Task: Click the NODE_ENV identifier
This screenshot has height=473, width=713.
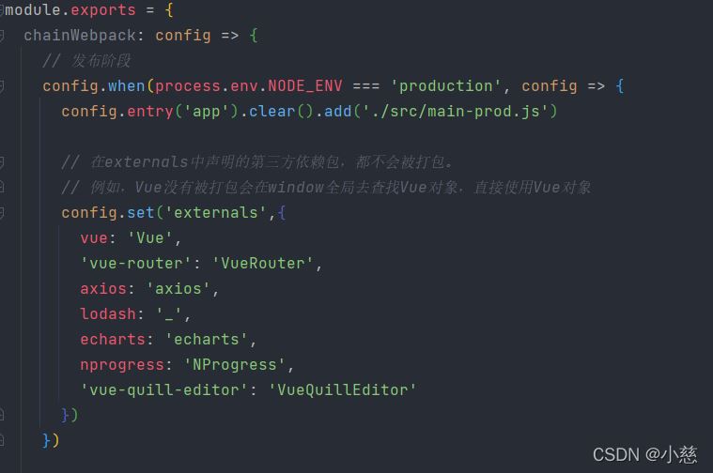Action: (x=304, y=86)
